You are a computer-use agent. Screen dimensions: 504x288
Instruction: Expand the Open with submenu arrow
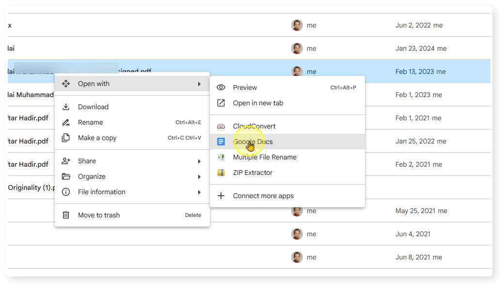coord(199,84)
